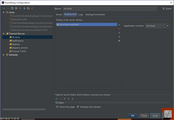
Task: Copy the selected configuration
Action: (x=12, y=8)
